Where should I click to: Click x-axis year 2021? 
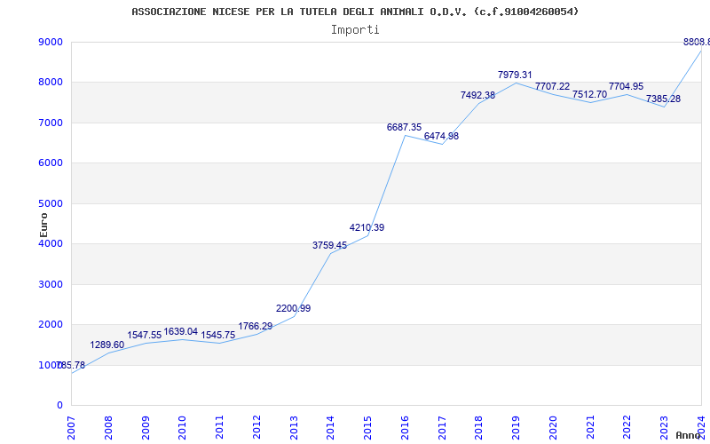(x=590, y=427)
